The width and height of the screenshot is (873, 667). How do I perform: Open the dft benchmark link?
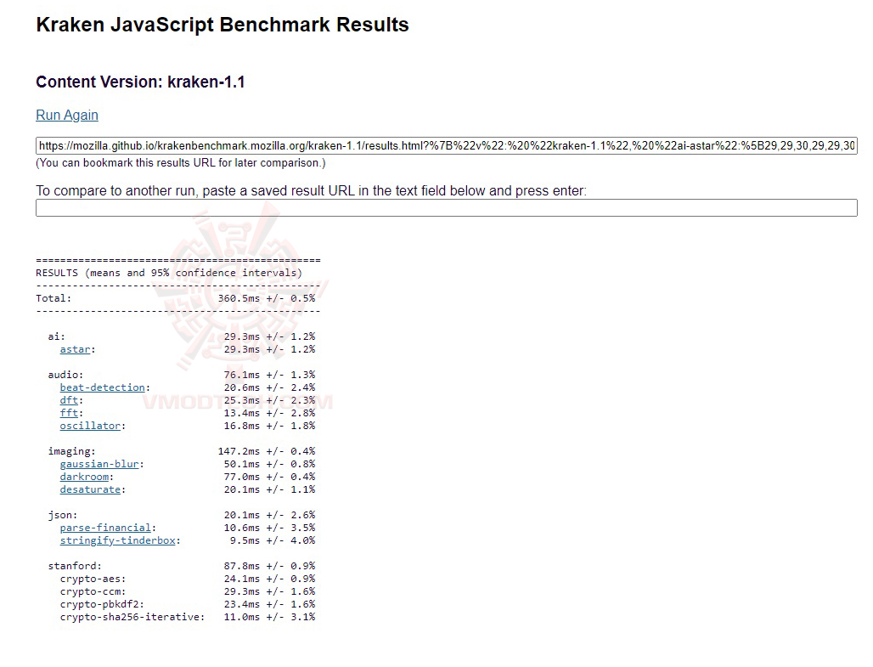(x=69, y=400)
